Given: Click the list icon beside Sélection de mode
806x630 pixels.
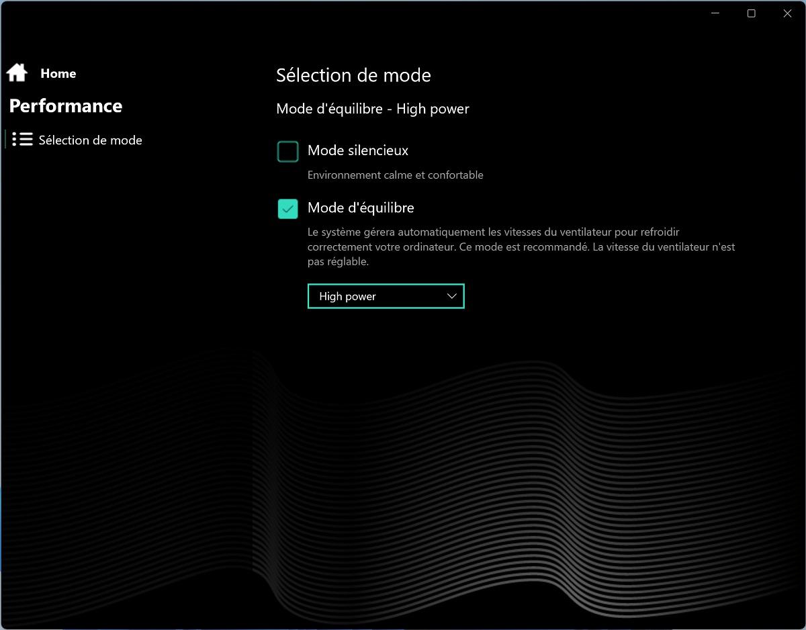Looking at the screenshot, I should click(22, 140).
